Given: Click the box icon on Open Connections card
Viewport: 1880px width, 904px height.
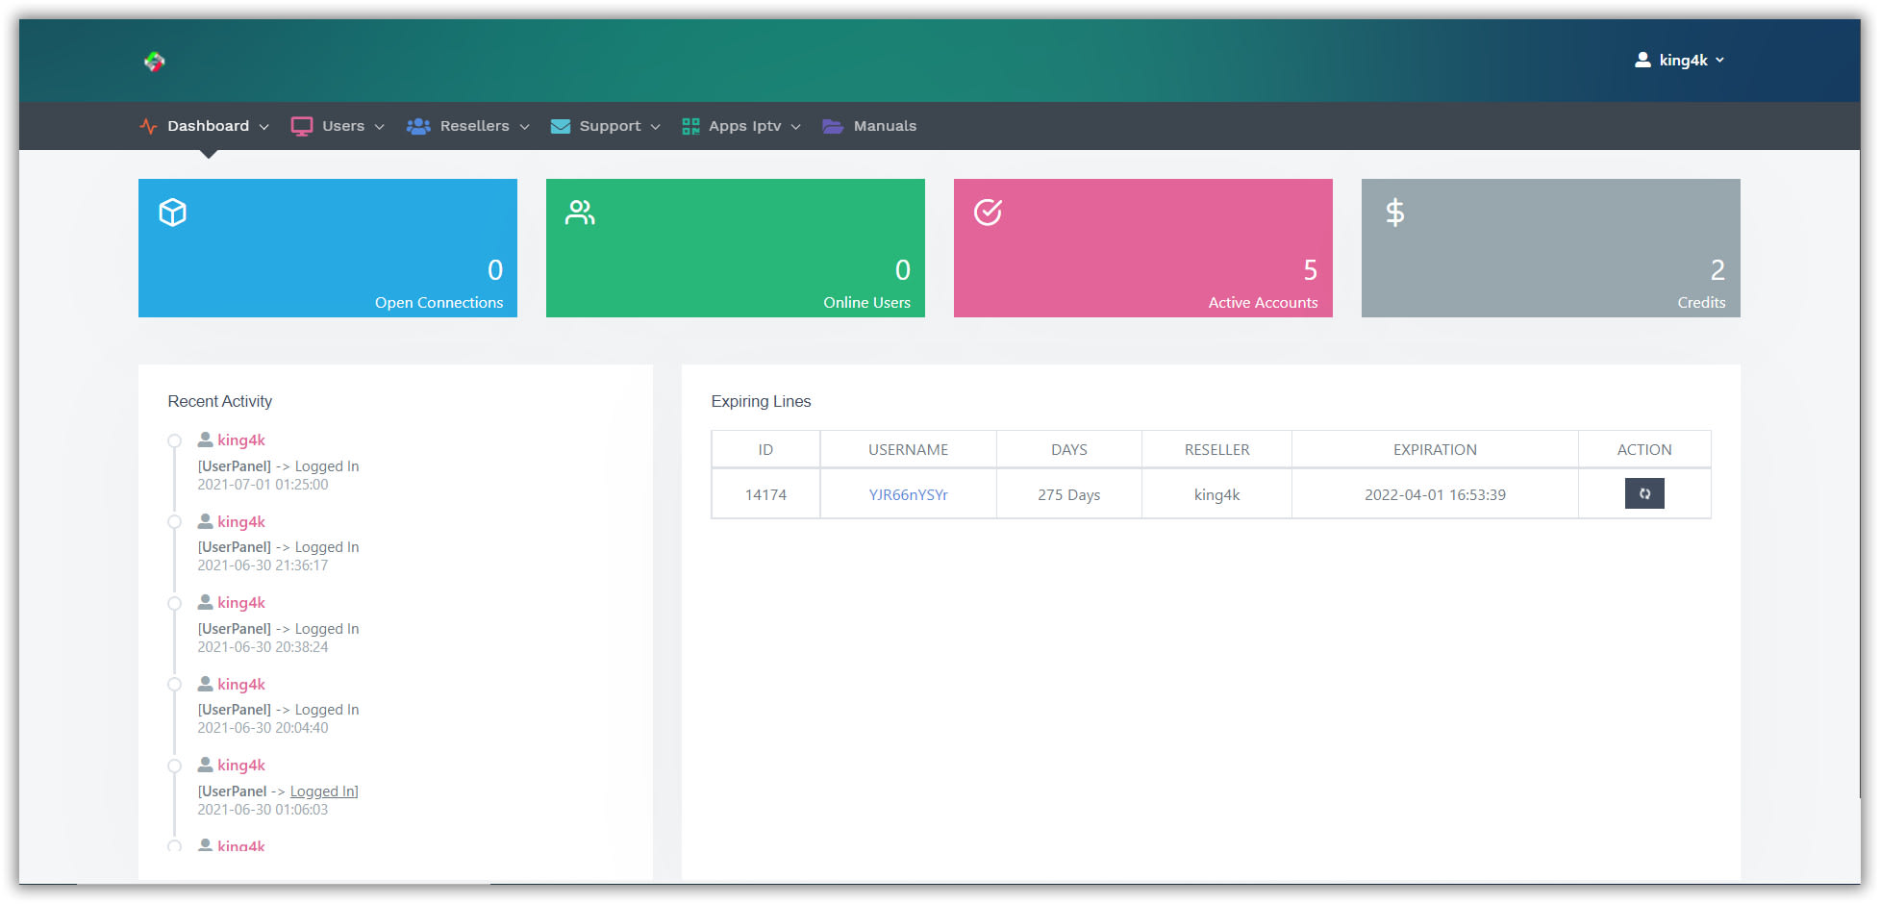Looking at the screenshot, I should pos(172,212).
